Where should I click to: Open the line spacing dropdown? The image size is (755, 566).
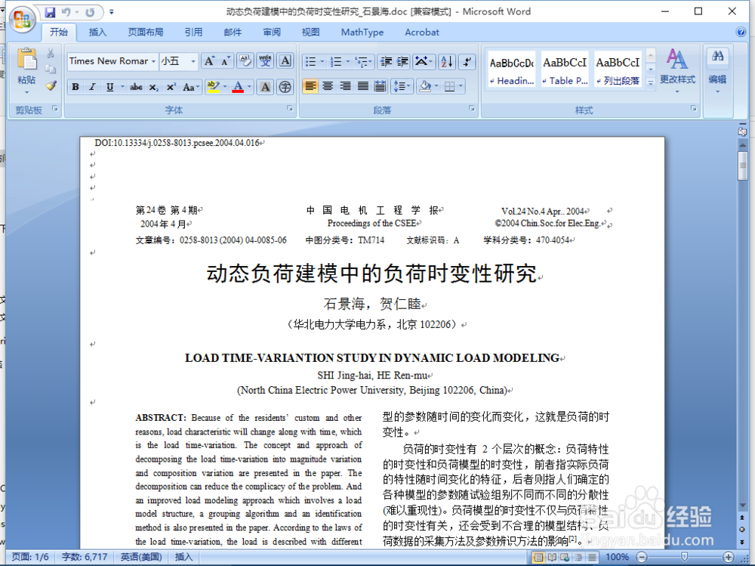click(x=401, y=87)
